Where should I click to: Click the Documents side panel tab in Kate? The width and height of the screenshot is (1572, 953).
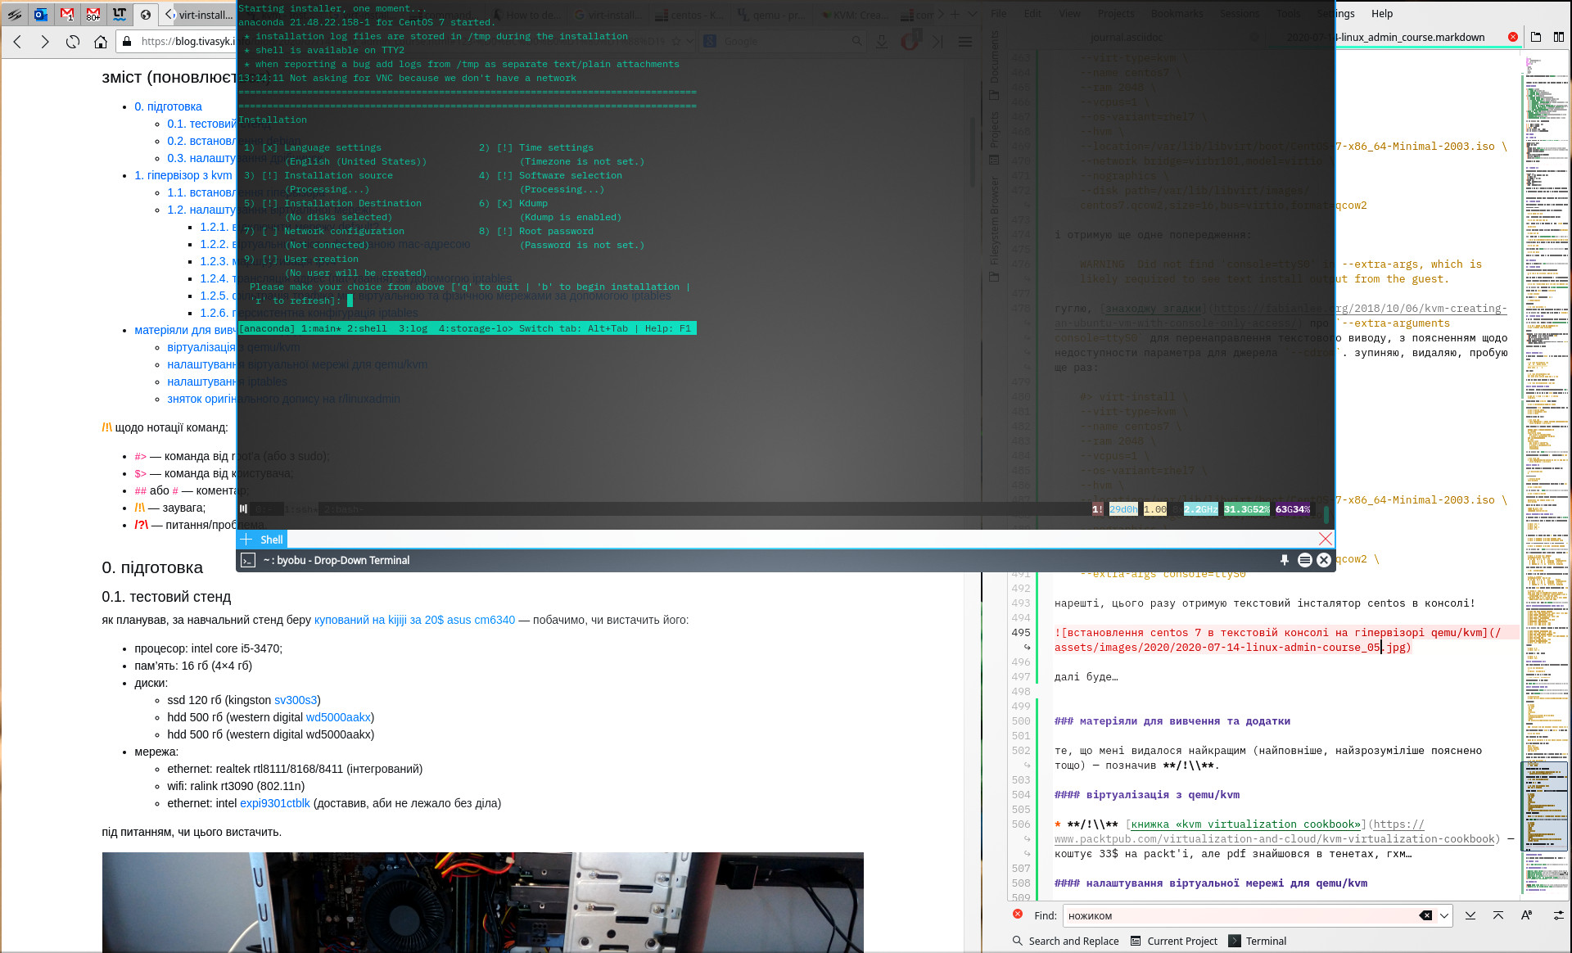coord(994,64)
